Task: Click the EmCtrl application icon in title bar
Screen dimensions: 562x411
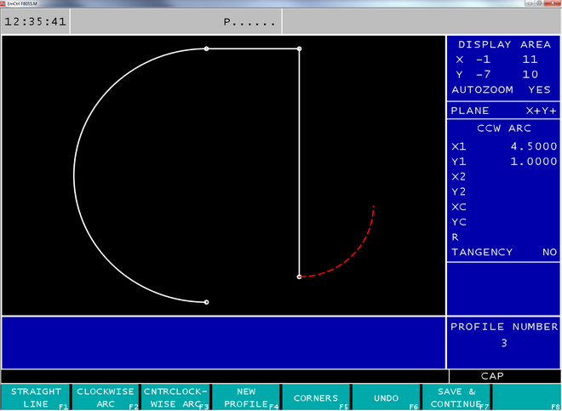Action: (x=4, y=3)
